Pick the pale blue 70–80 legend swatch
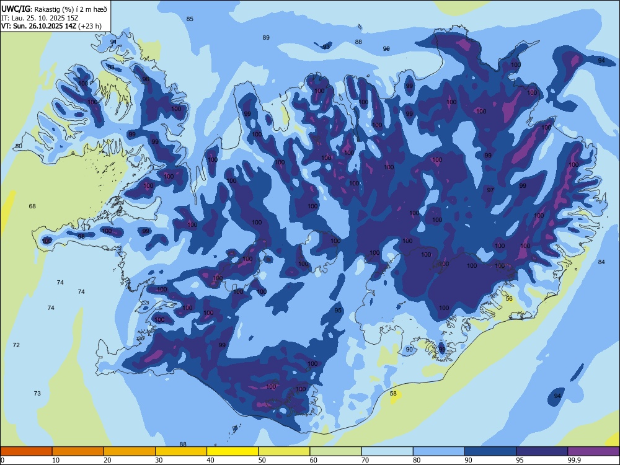This screenshot has height=465, width=620. (x=387, y=451)
